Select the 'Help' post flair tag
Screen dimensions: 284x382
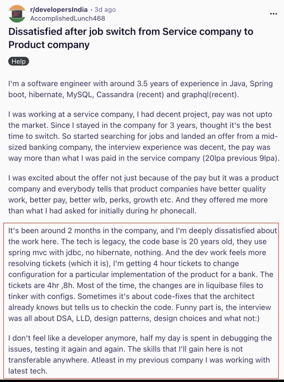pyautogui.click(x=19, y=61)
